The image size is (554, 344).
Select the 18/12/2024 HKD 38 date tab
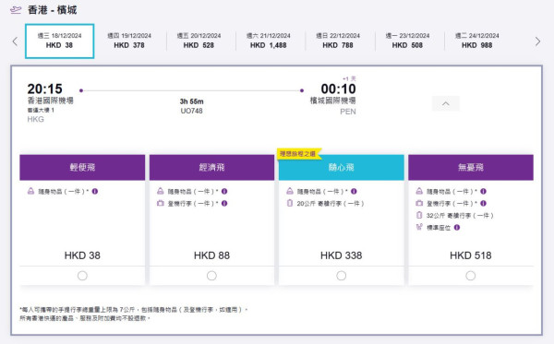[x=59, y=41]
